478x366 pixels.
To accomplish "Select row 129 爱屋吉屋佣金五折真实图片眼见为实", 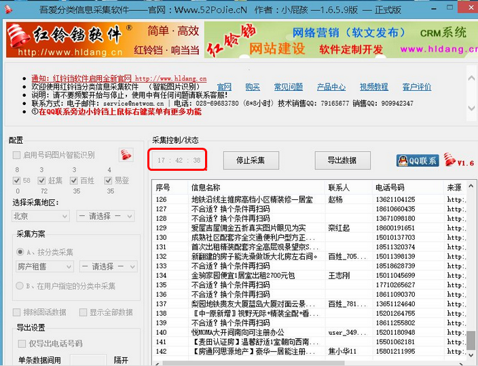I will [x=309, y=228].
